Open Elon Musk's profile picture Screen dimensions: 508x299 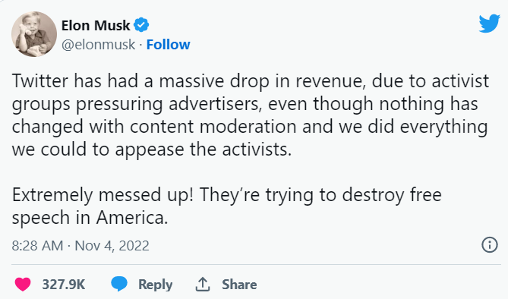(34, 34)
